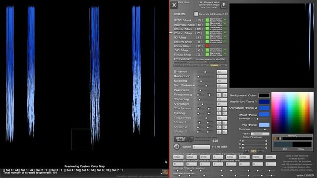Viewport: 317px width, 178px height.
Task: Click the Seed input field
Action: 201,147
